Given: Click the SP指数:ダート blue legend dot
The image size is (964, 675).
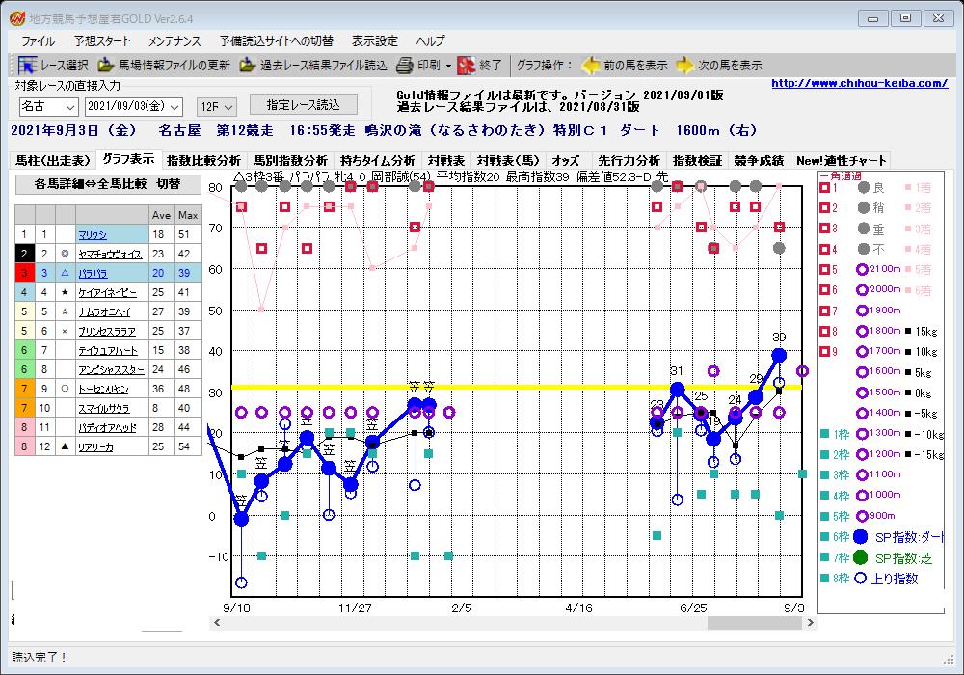Looking at the screenshot, I should (x=861, y=537).
